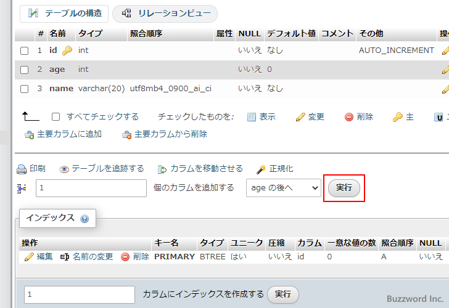The height and width of the screenshot is (308, 449).
Task: Click the normalize wand icon
Action: [x=261, y=169]
